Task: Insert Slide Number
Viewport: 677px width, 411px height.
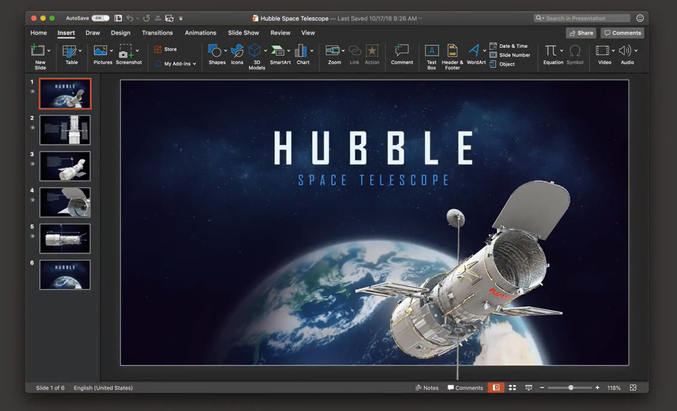Action: coord(510,55)
